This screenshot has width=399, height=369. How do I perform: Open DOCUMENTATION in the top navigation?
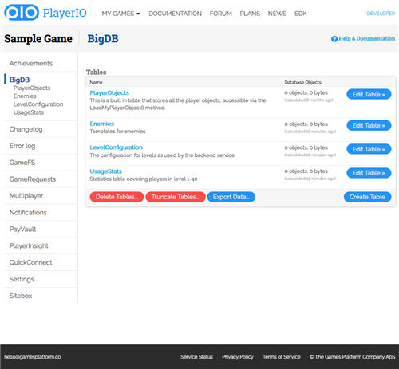[x=175, y=14]
